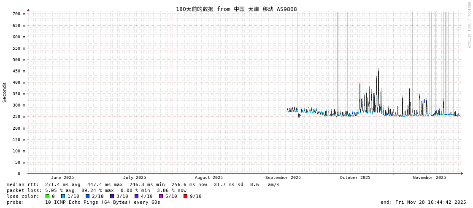Image resolution: width=473 pixels, height=208 pixels.
Task: Click the red arrow at x-axis end
Action: point(462,173)
